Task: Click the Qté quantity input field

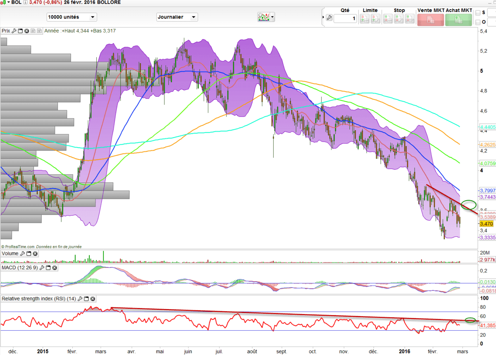Action: (x=345, y=19)
